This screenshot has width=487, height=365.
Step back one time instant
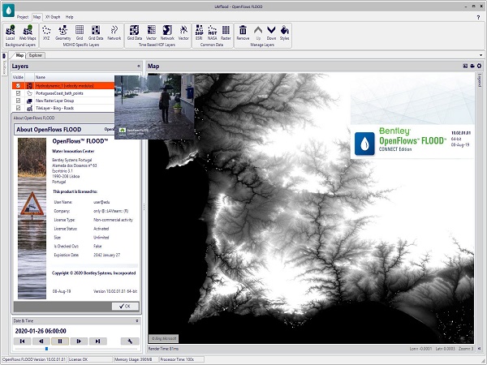coord(41,341)
